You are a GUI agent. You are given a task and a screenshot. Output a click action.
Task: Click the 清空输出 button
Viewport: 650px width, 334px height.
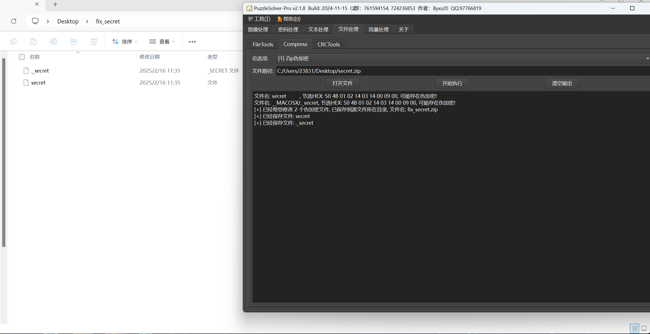pyautogui.click(x=562, y=83)
